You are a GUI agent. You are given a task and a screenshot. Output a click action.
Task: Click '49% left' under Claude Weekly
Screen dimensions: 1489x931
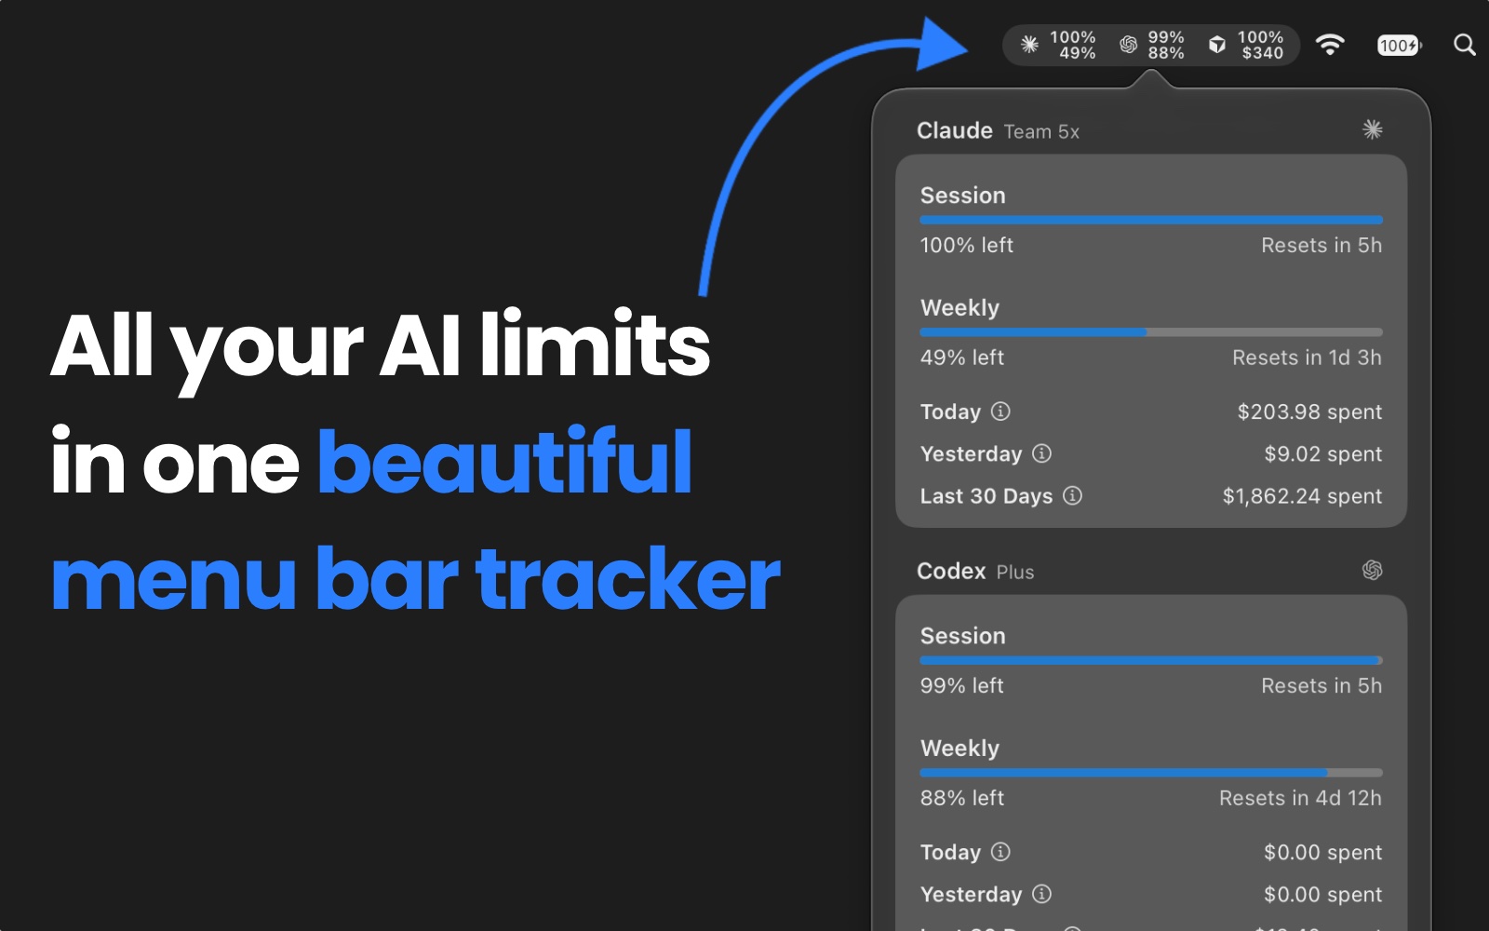click(962, 358)
